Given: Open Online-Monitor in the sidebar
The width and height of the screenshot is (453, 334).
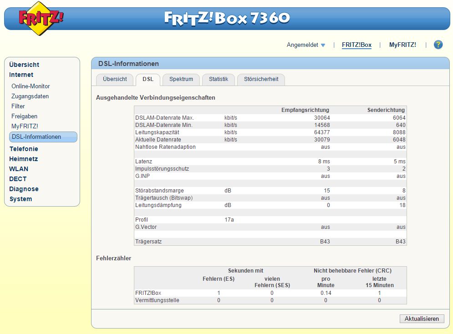Looking at the screenshot, I should (x=31, y=86).
